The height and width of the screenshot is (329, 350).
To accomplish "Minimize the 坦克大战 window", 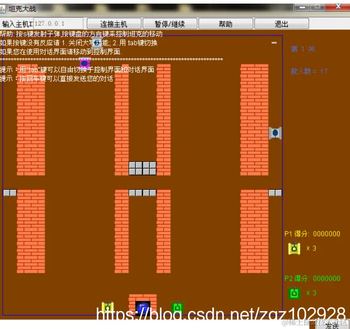I will [x=302, y=7].
